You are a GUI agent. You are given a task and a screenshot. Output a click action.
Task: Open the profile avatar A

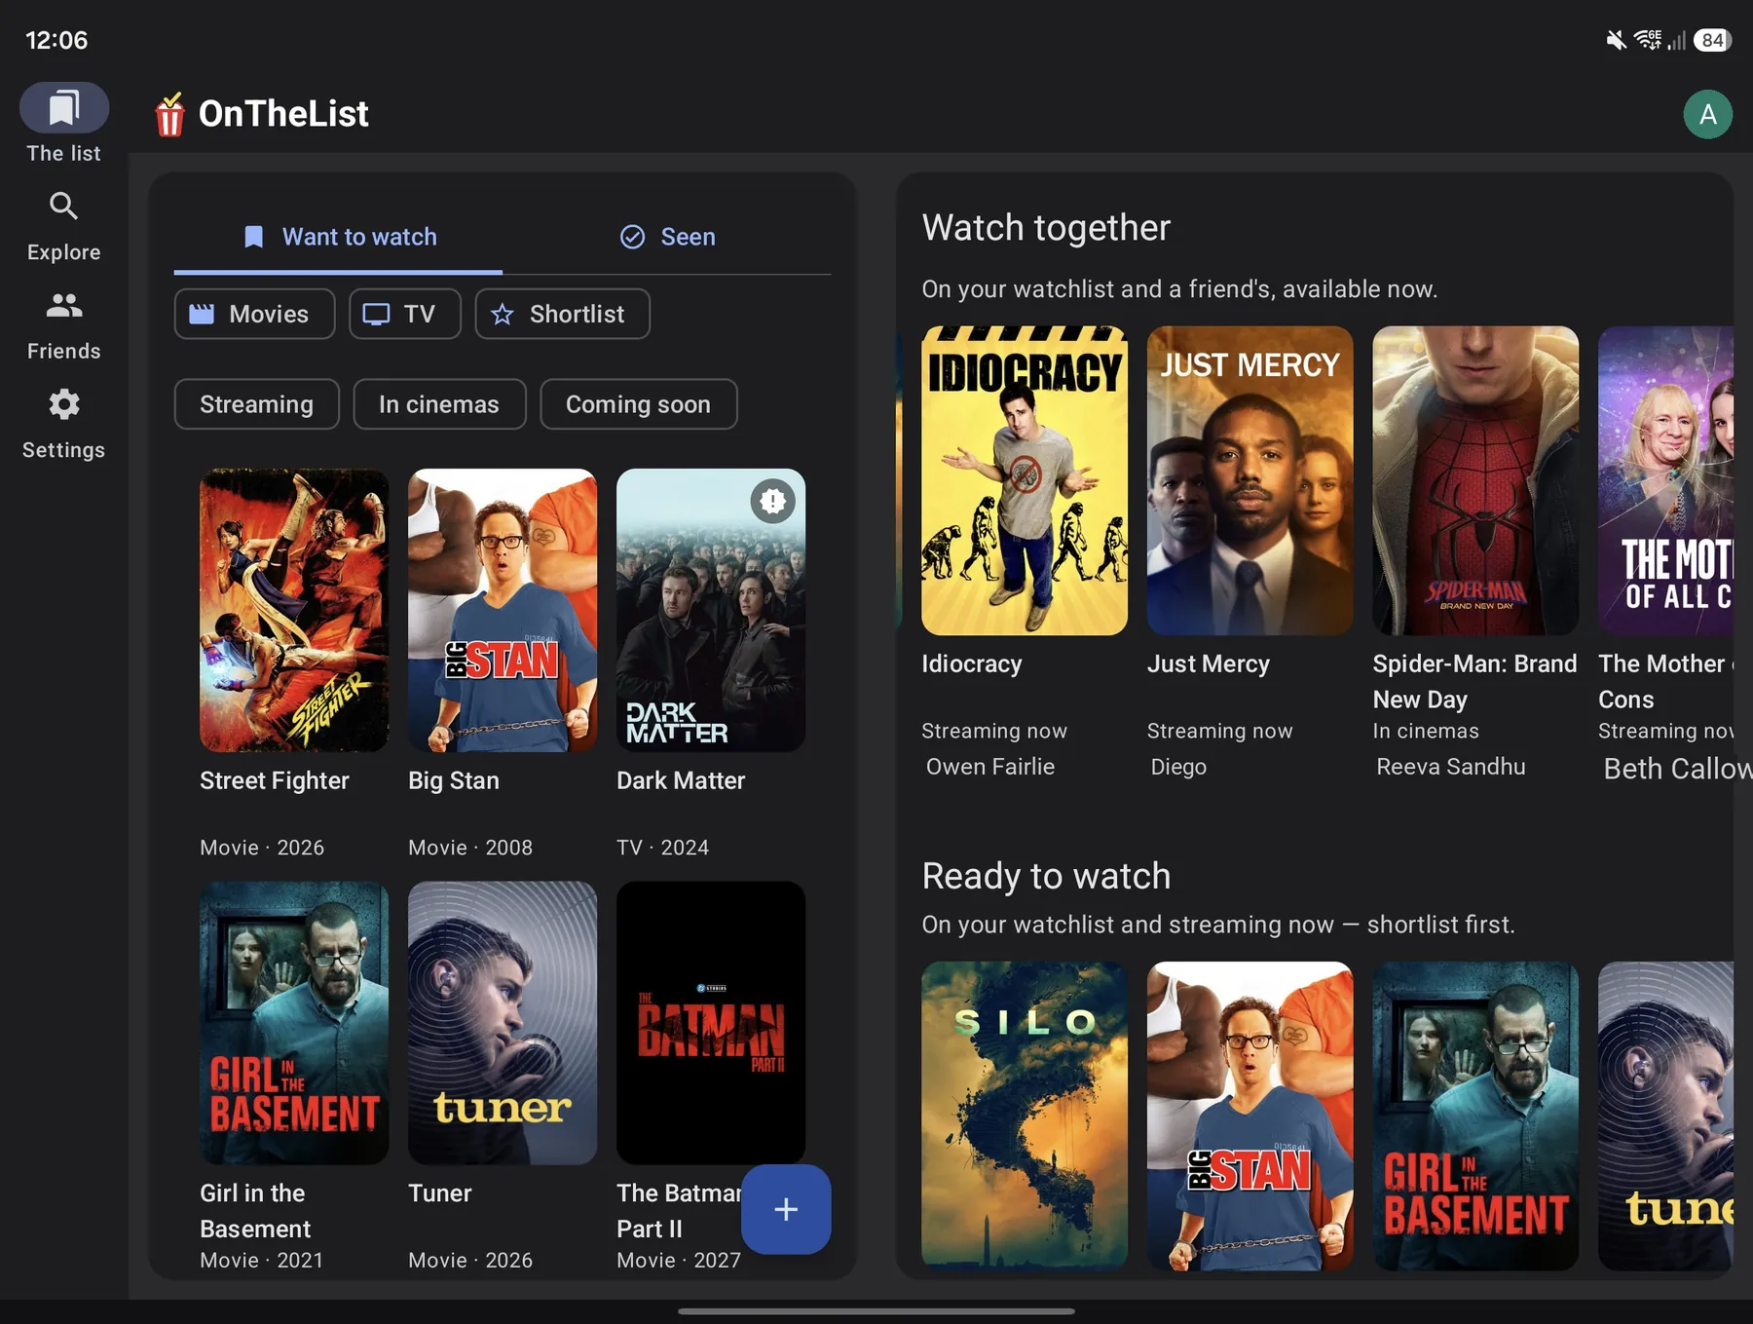point(1707,115)
